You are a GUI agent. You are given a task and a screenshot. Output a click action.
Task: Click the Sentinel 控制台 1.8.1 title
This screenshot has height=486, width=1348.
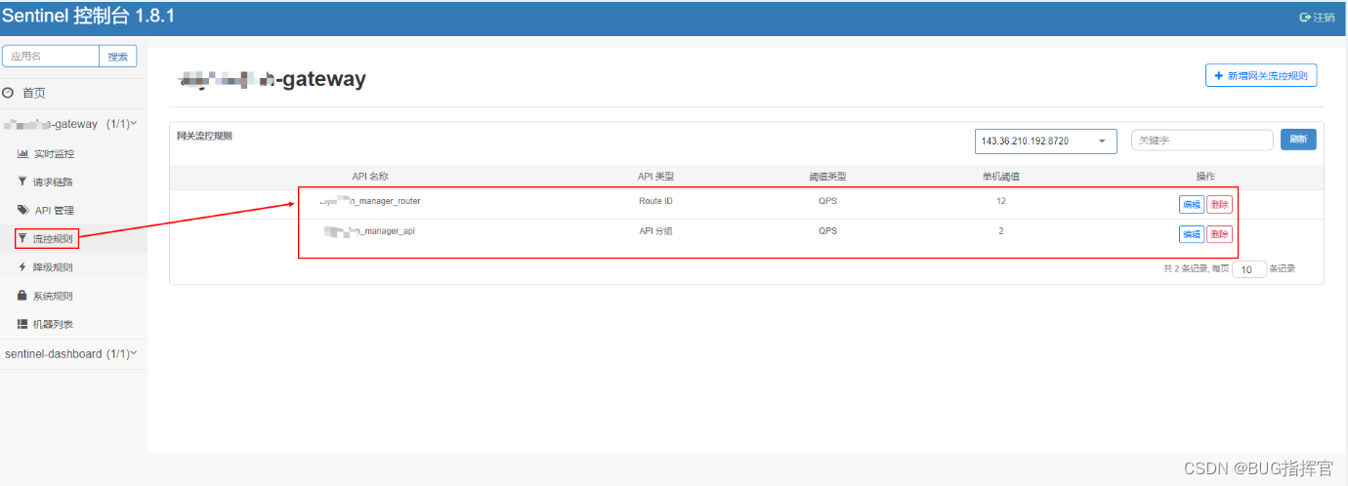tap(88, 15)
